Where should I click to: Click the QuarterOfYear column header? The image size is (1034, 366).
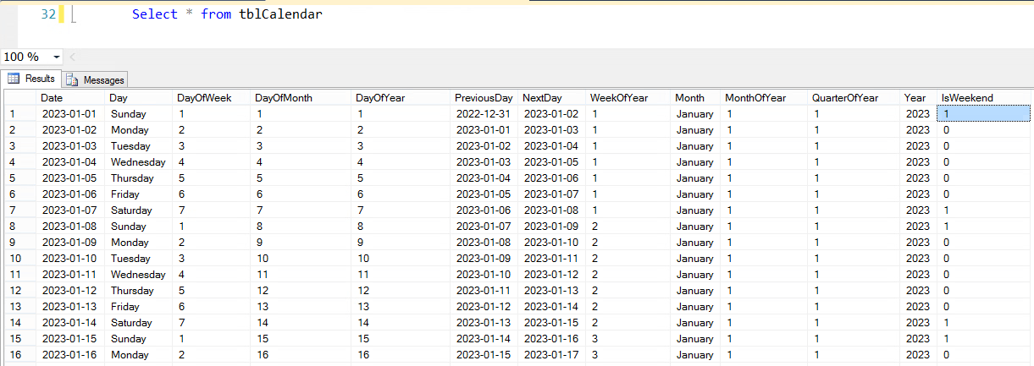pos(854,98)
